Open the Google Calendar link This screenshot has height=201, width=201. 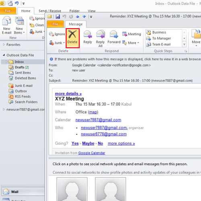pyautogui.click(x=92, y=153)
